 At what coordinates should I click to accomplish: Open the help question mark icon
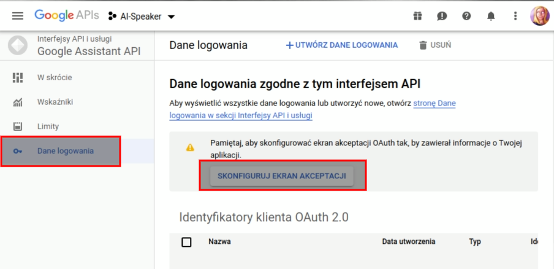(x=466, y=16)
